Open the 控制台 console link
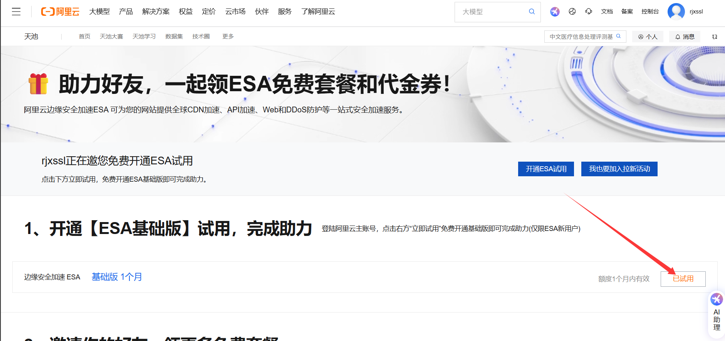The image size is (725, 341). 650,12
